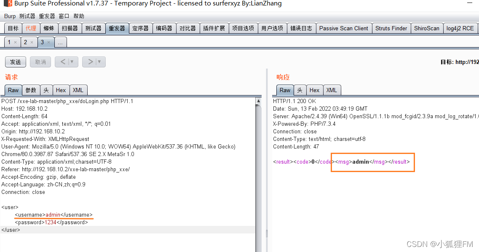Viewport: 479px width, 252px height.
Task: Switch to the 插件扩展 tab
Action: coord(214,28)
